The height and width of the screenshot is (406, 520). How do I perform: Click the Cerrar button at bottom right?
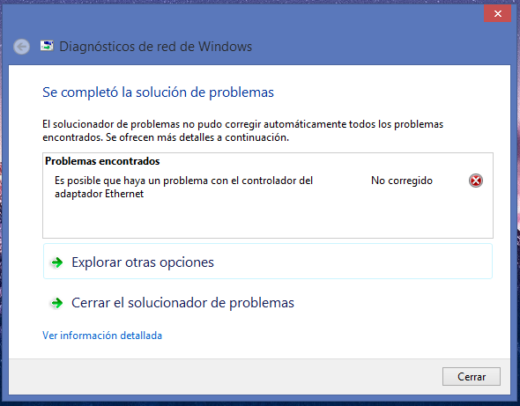point(472,377)
